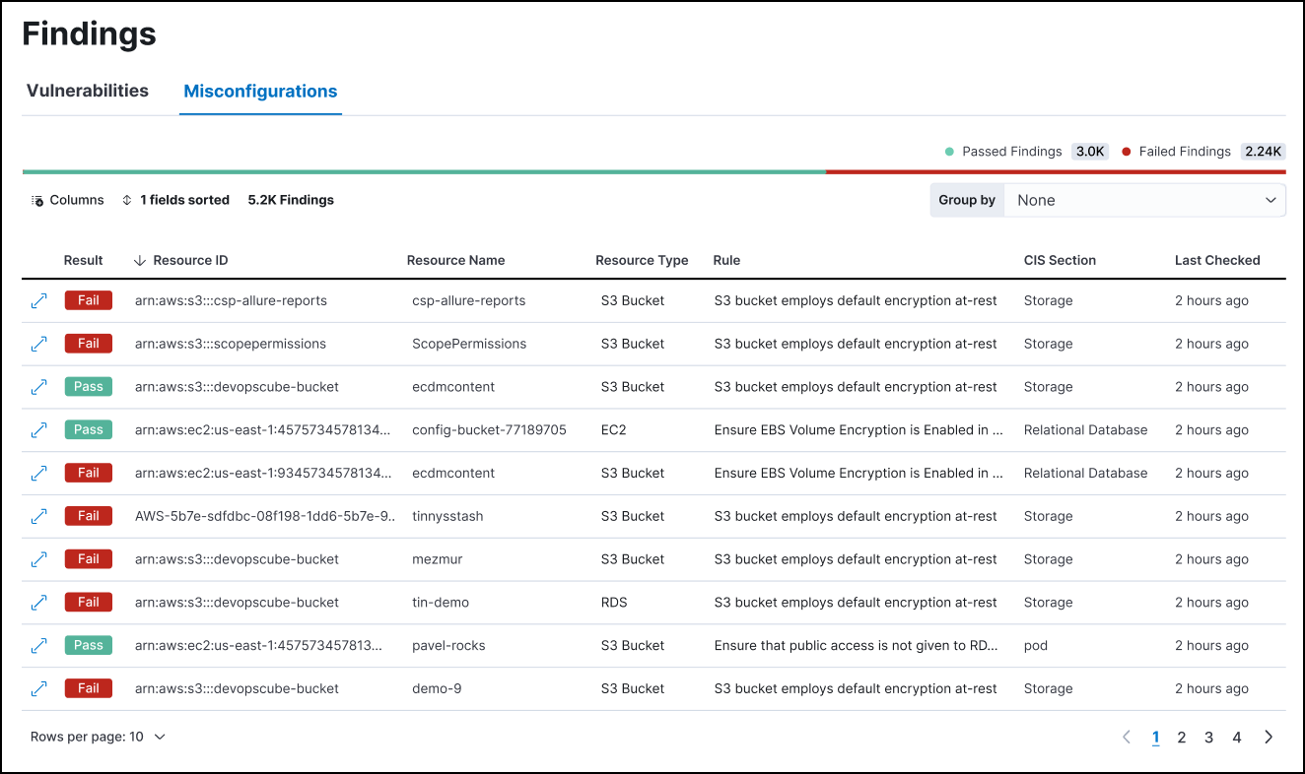Go to next page arrow

pos(1269,738)
